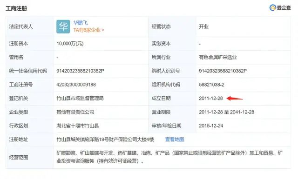Screen dimensions: 298x179
Task: Select 湖北省十堰市竹山县 administrative division
Action: click(78, 126)
